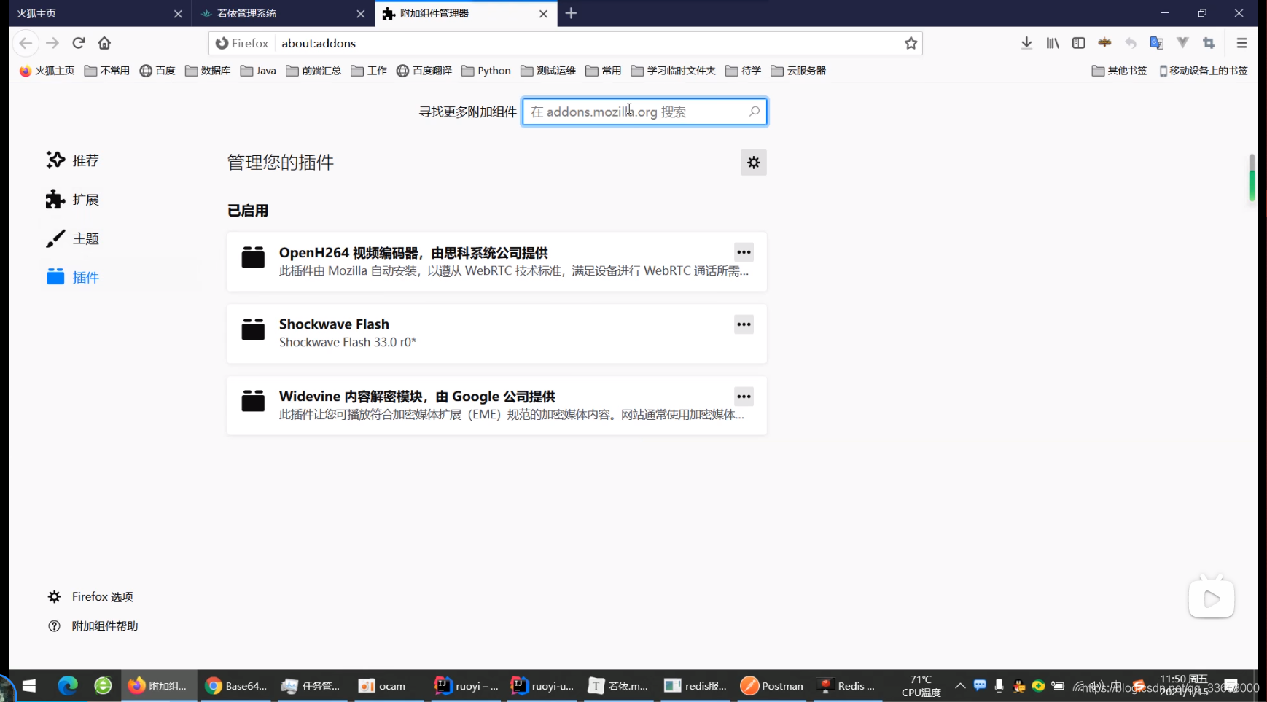Open the 火狐主页 bookmark

[x=47, y=71]
